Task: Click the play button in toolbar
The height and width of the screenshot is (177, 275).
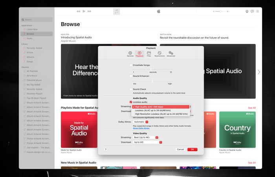Action: pos(84,11)
